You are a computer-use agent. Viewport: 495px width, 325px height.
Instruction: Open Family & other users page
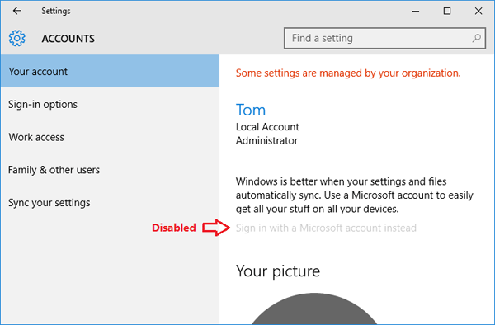pyautogui.click(x=110, y=170)
